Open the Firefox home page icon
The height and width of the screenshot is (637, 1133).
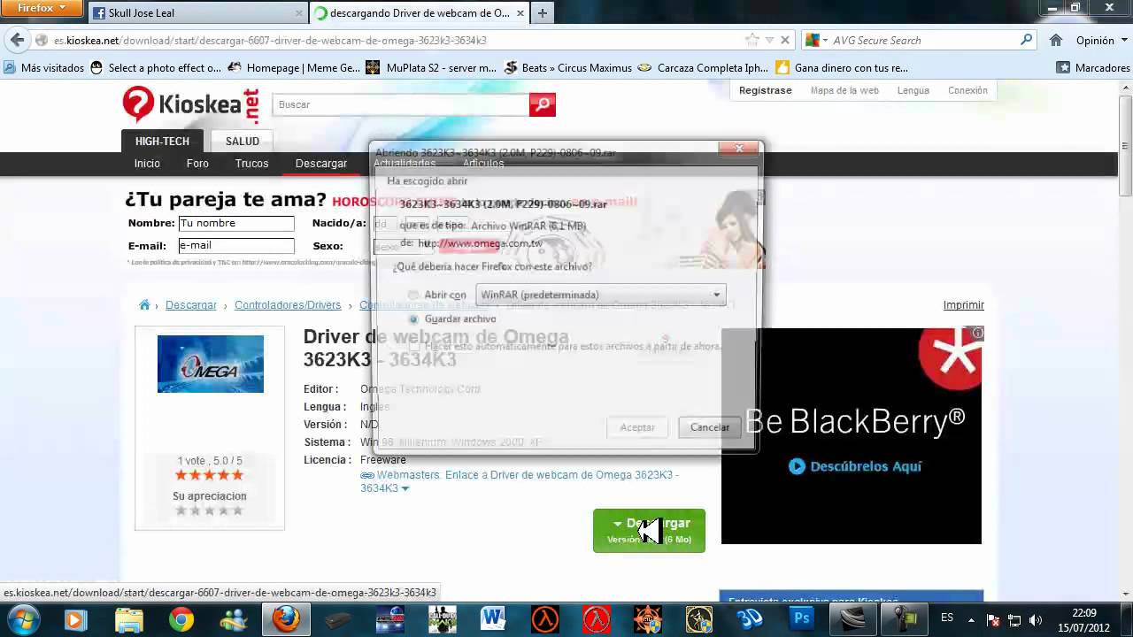1055,40
